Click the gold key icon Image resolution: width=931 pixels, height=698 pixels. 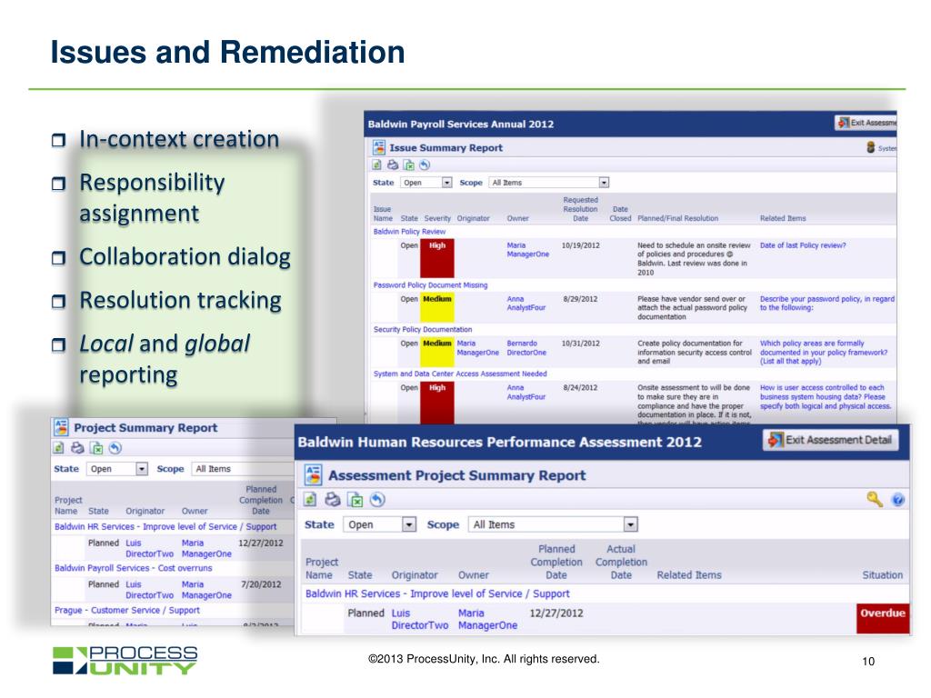(875, 499)
